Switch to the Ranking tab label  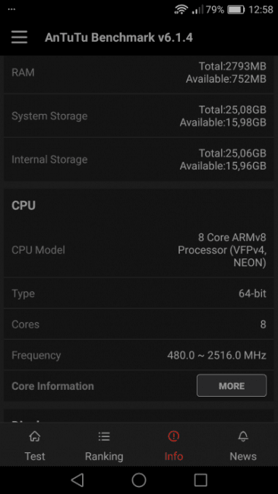coord(104,456)
